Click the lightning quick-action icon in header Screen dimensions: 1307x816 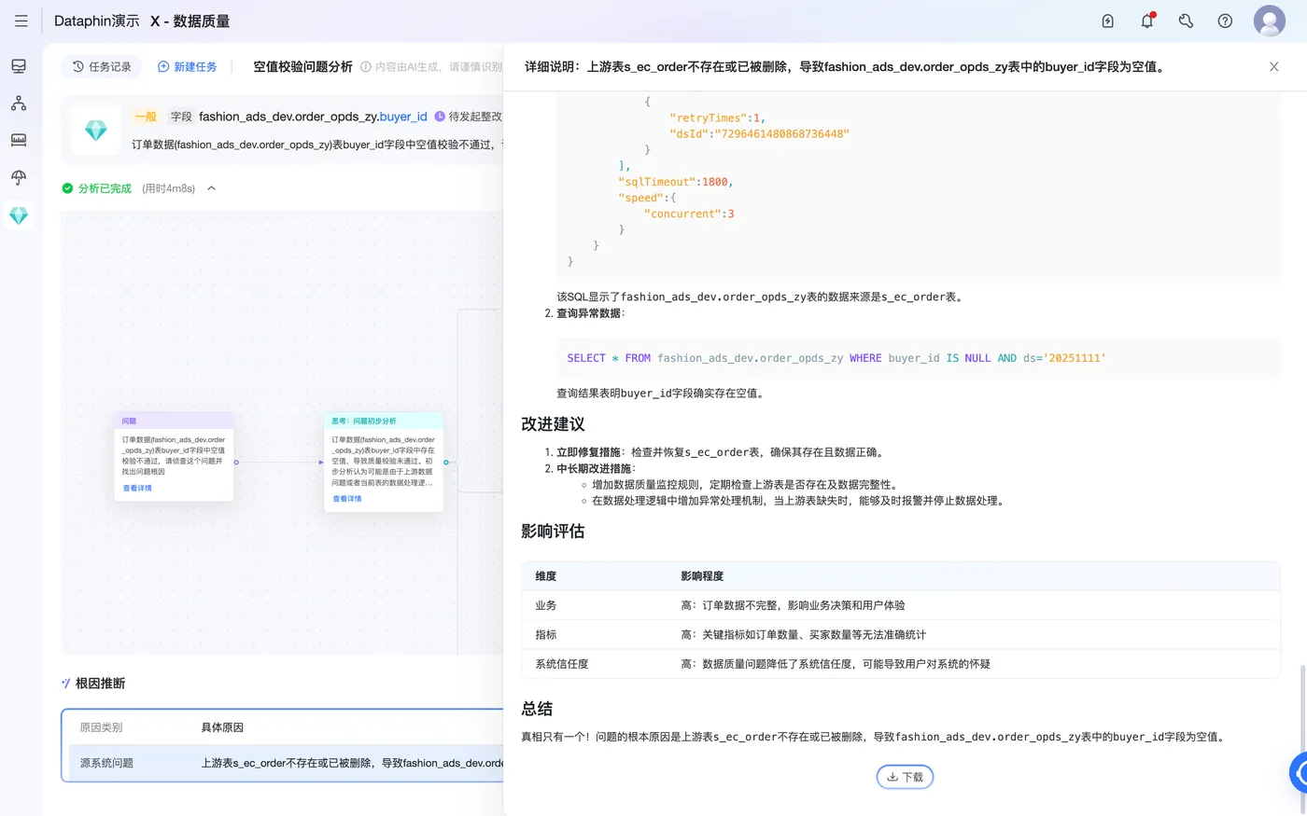click(1107, 21)
